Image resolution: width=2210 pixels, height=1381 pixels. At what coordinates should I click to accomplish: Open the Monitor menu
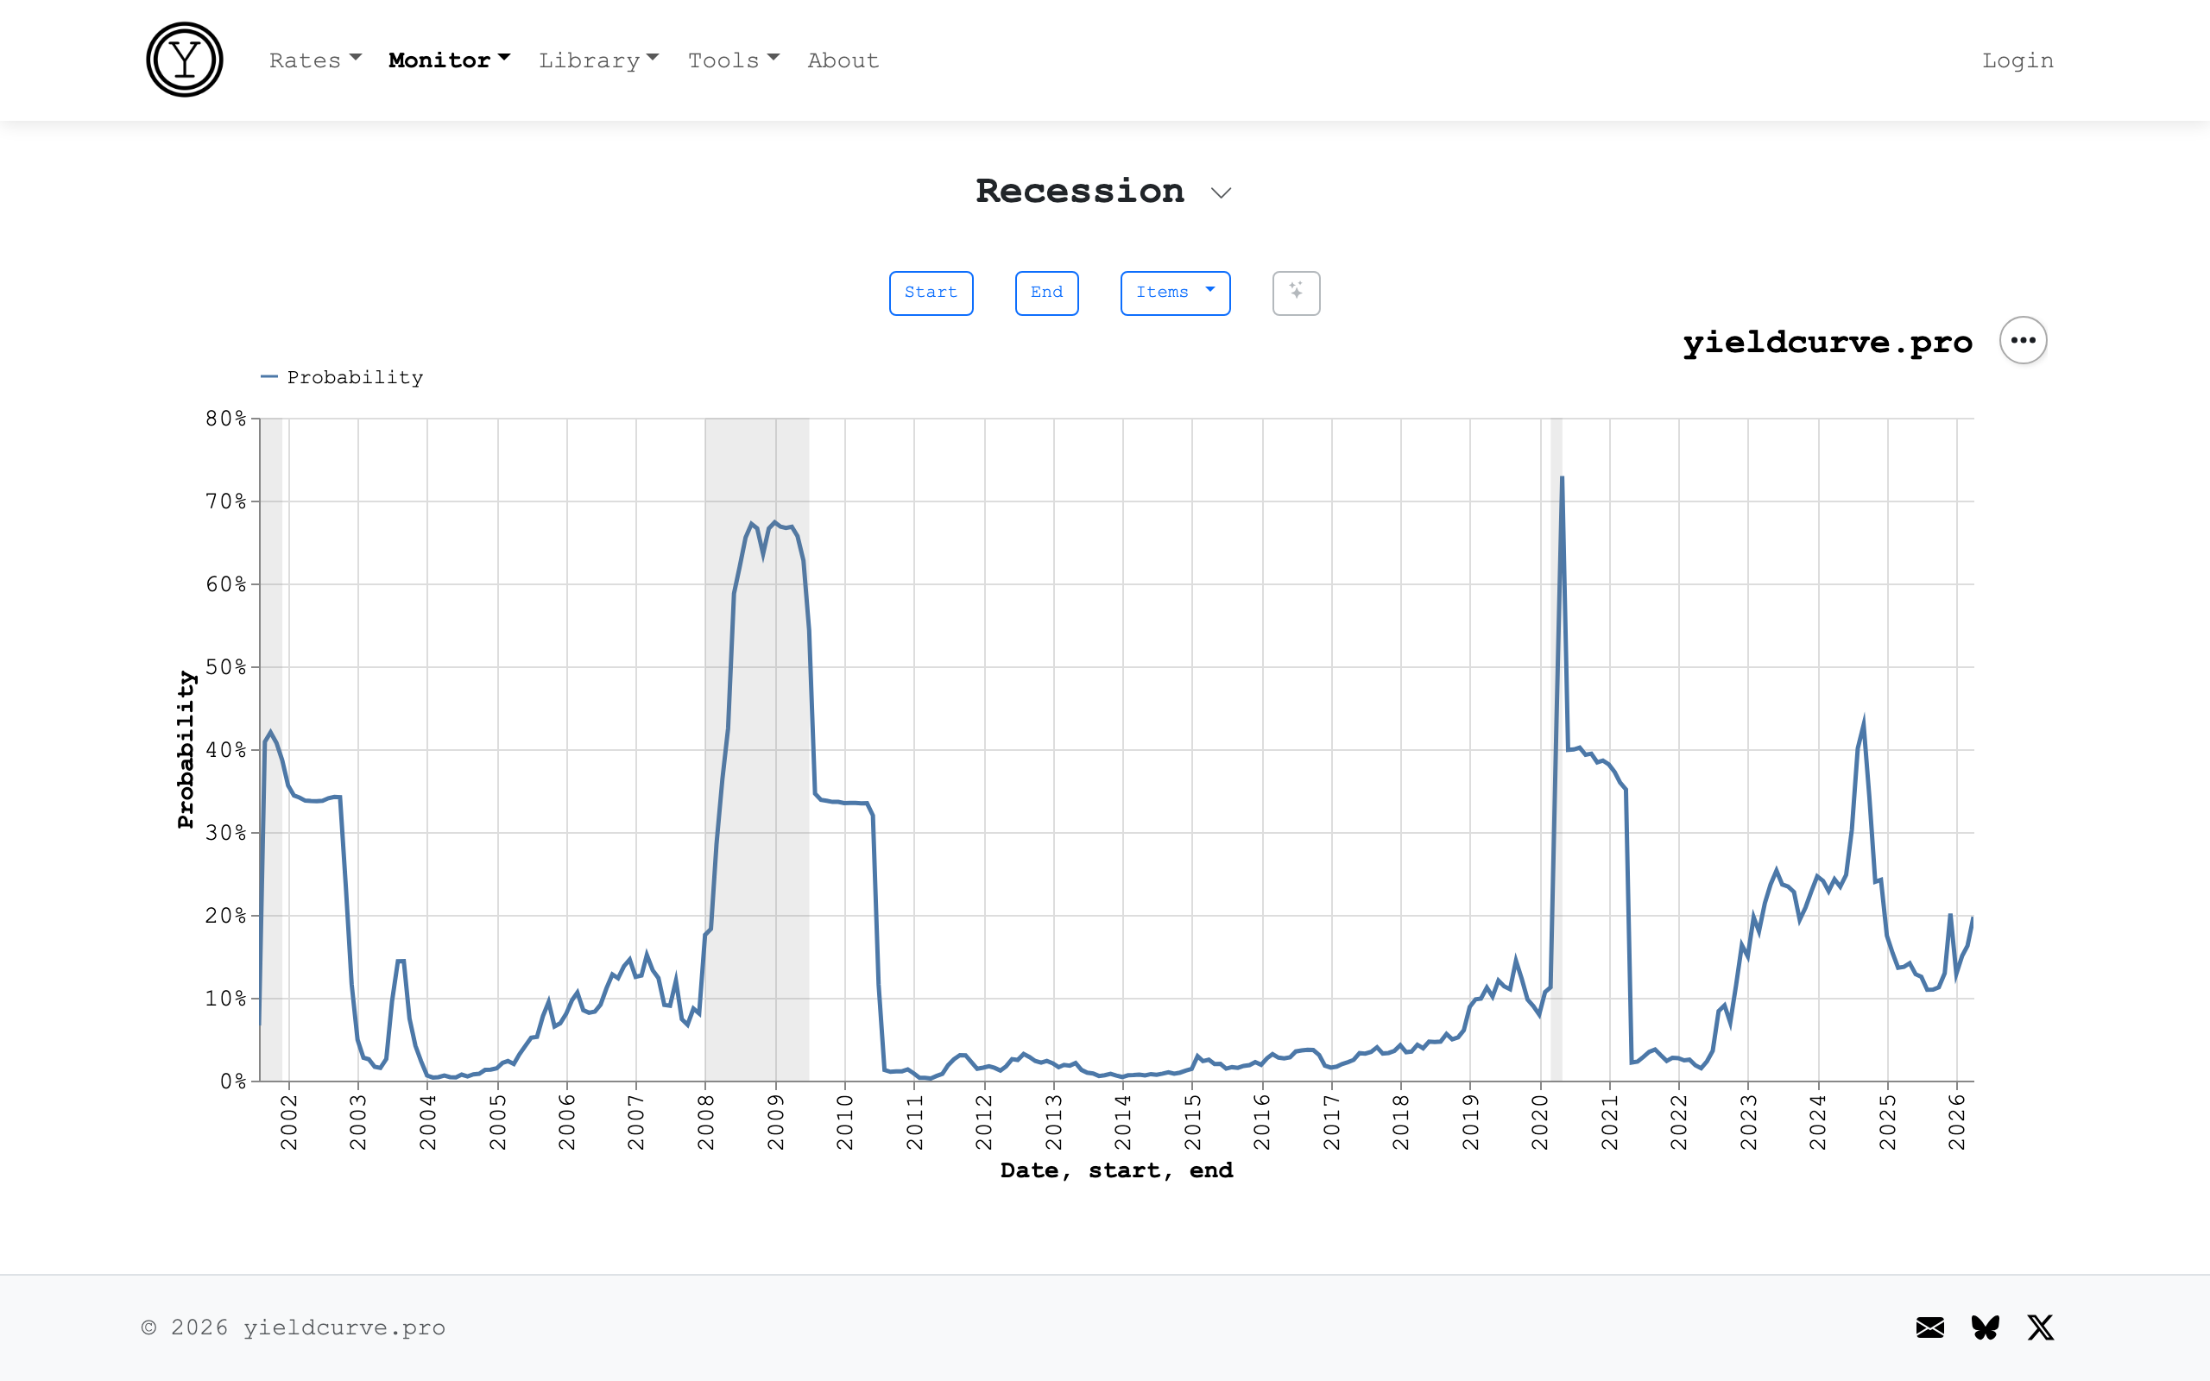(x=448, y=60)
